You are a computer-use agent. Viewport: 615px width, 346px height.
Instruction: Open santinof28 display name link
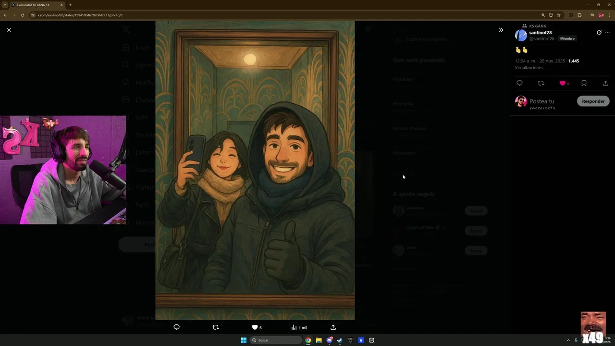[541, 33]
